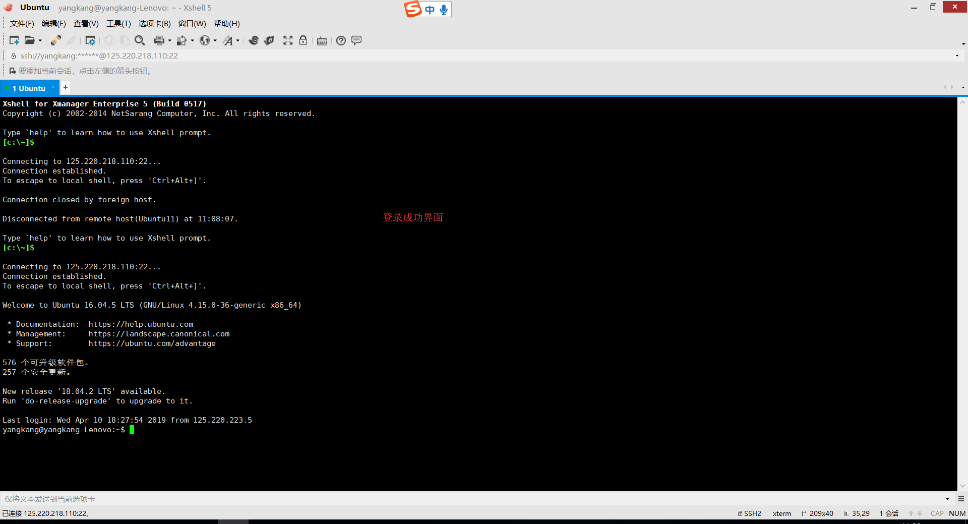Open session properties via gear toolbar icon
The image size is (968, 524).
[x=91, y=40]
